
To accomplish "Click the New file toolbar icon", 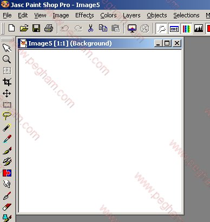I will tap(12, 28).
